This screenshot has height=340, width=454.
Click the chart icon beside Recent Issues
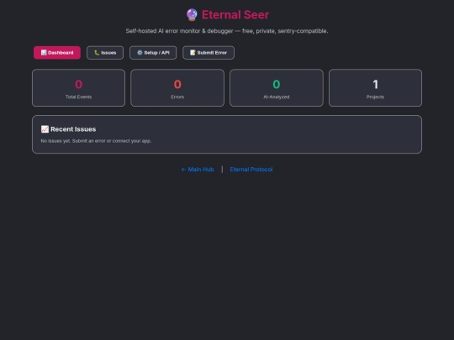[x=45, y=129]
